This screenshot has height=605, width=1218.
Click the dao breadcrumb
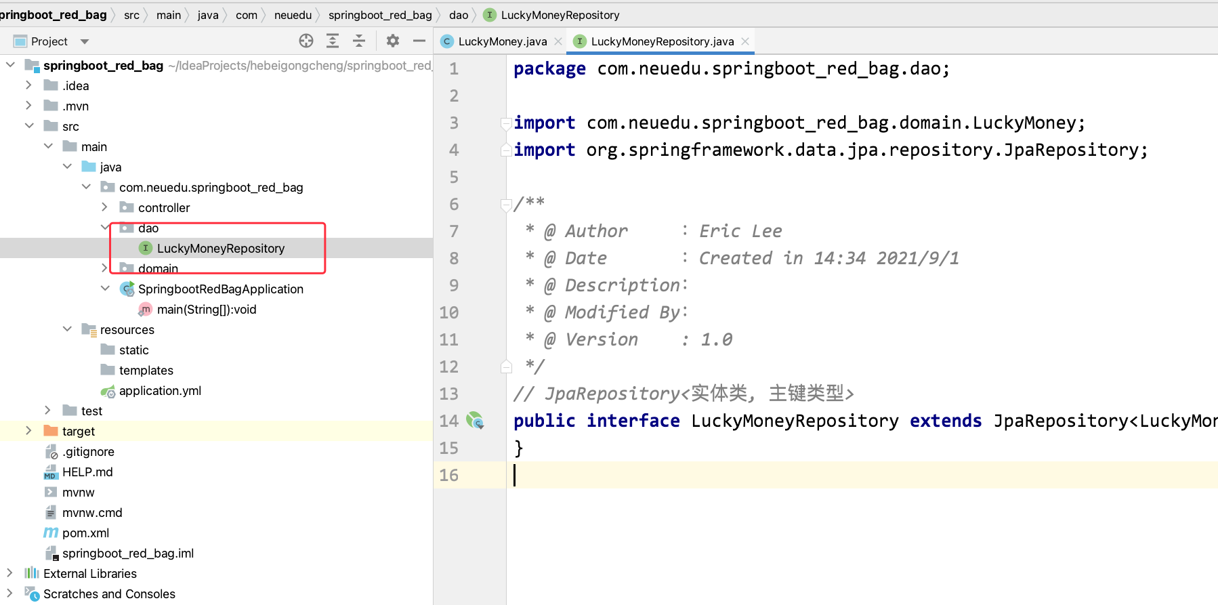459,15
